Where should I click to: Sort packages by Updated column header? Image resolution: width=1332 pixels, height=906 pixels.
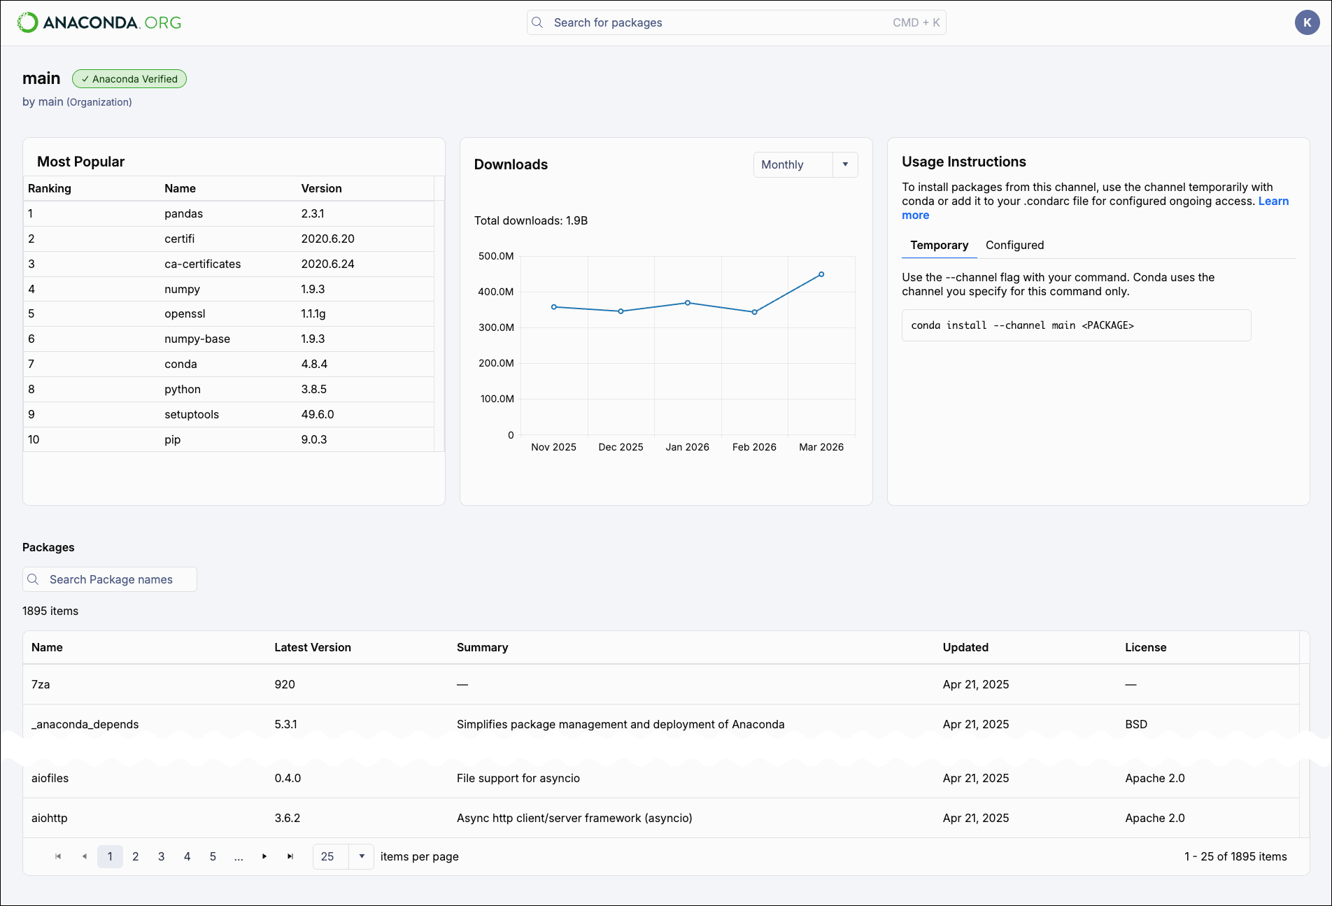click(x=965, y=647)
